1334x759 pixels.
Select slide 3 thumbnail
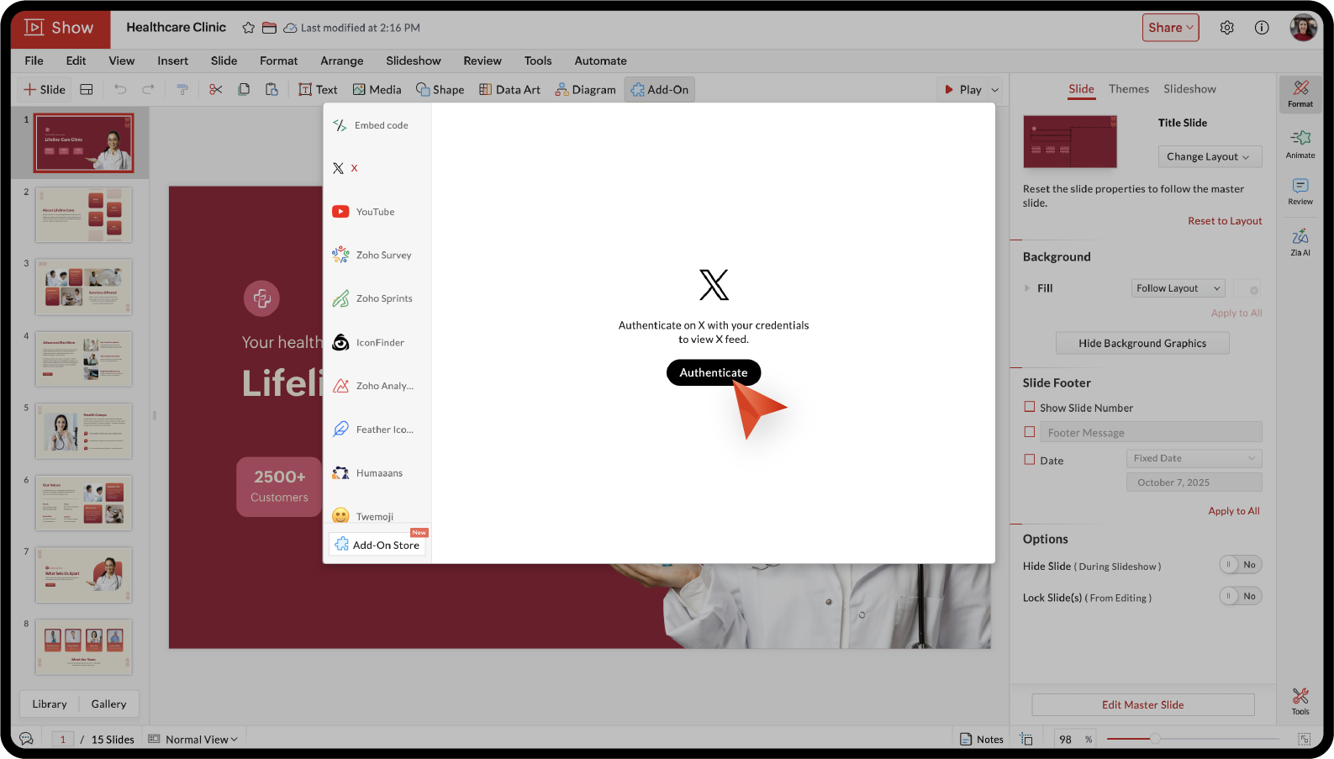(x=83, y=287)
